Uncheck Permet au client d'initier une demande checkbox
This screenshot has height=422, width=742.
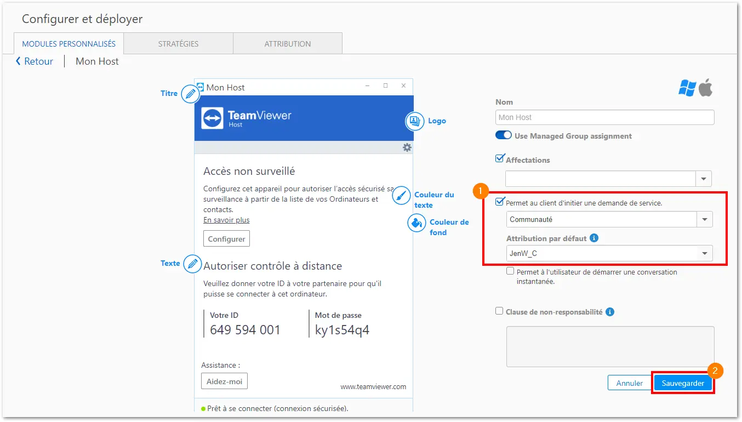point(499,202)
